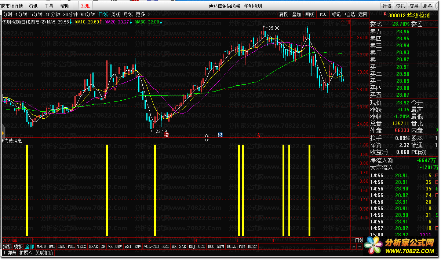441x260 pixels.
Task: Click the 标记 mark button
Action: (x=336, y=14)
